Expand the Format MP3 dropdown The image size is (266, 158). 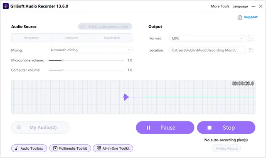coord(207,38)
